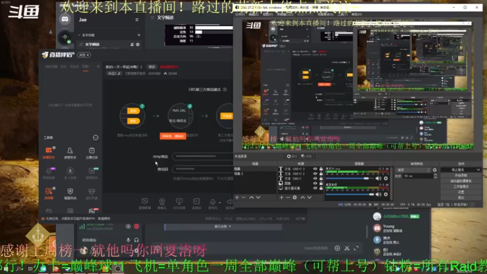Click 手机投屏 icon in 直播伴侣 bottom bar
This screenshot has width=487, height=274.
tap(179, 203)
